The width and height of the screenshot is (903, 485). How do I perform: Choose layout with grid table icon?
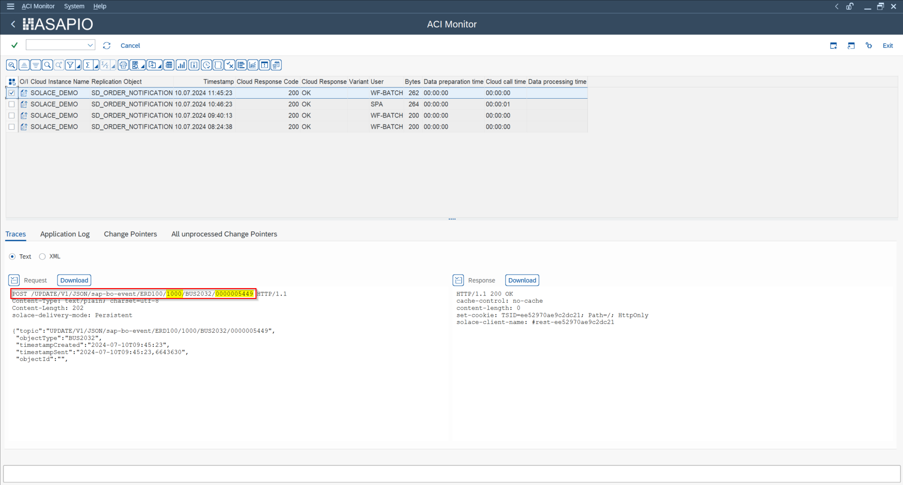pyautogui.click(x=169, y=65)
